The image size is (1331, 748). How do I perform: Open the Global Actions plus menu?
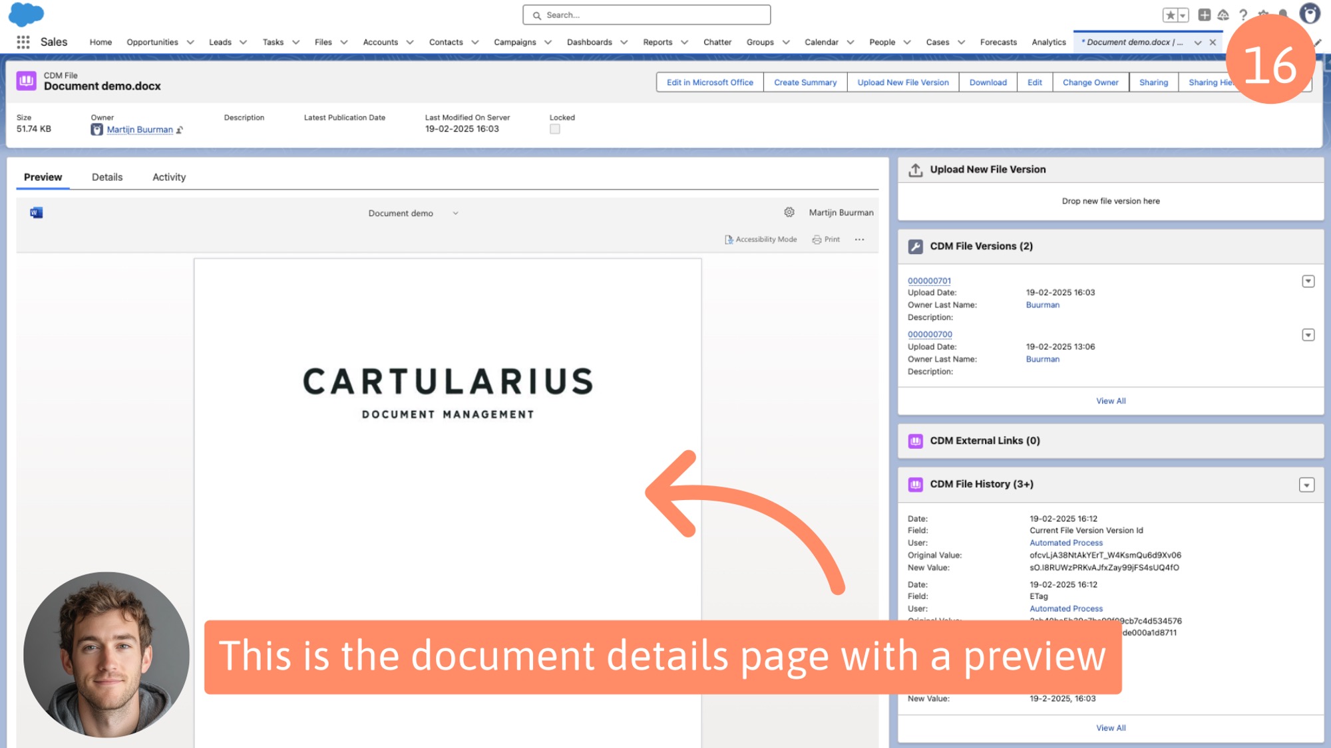click(1204, 15)
